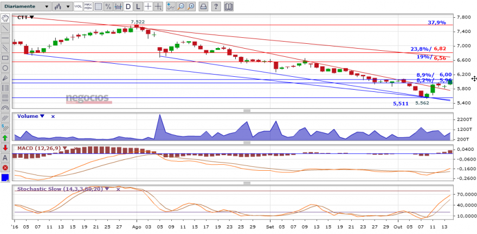Expand the MACD indicator options arrow
This screenshot has width=477, height=234.
pos(65,148)
